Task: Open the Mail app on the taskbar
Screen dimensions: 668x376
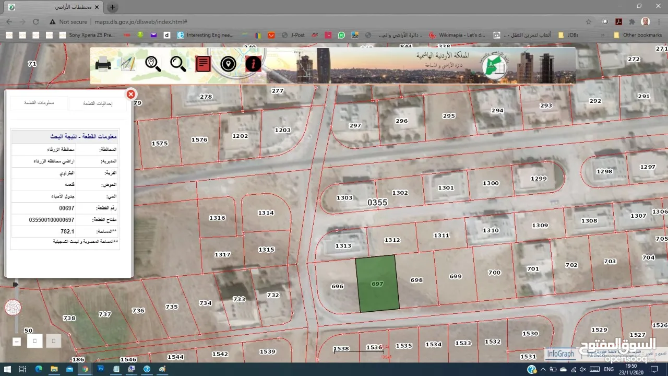Action: (x=69, y=369)
